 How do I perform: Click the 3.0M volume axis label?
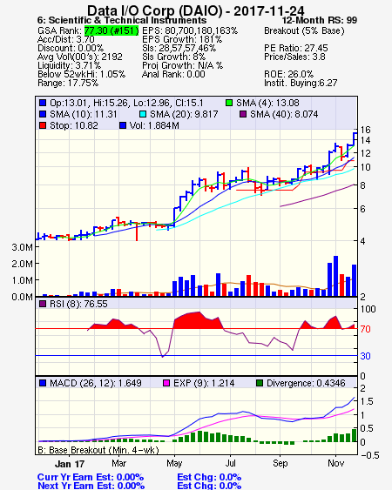coord(22,247)
